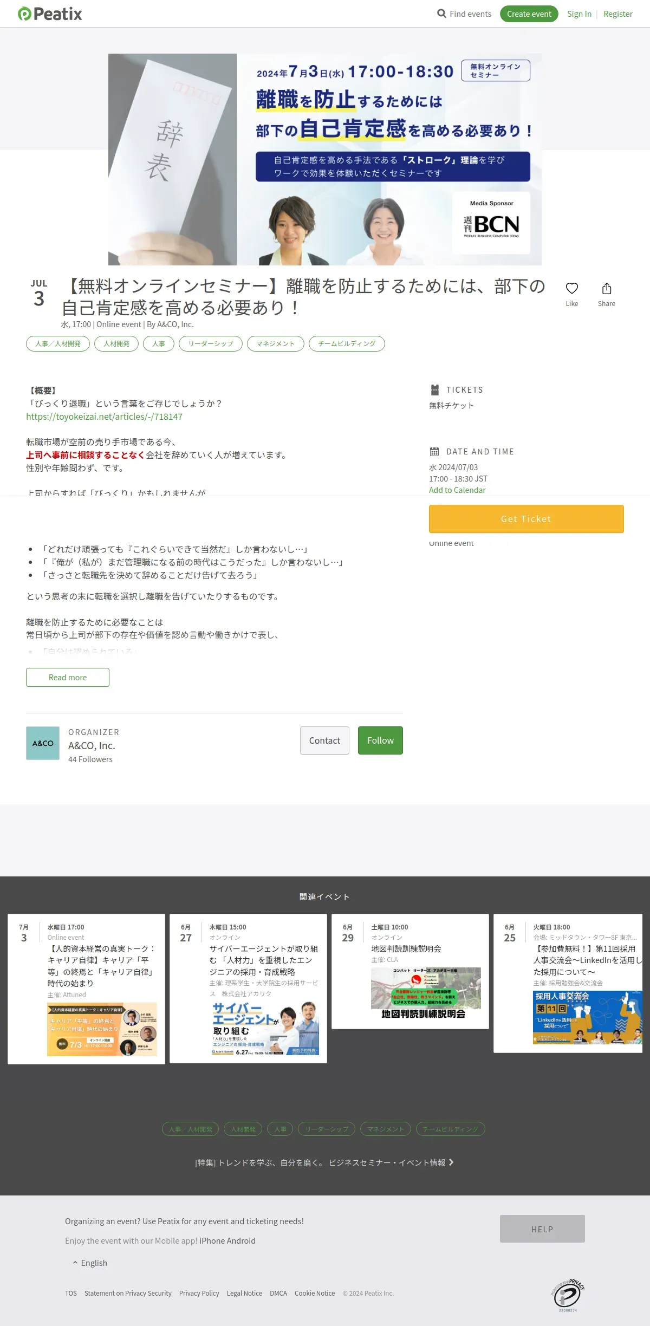Contact the organizer
650x1326 pixels.
pyautogui.click(x=324, y=740)
